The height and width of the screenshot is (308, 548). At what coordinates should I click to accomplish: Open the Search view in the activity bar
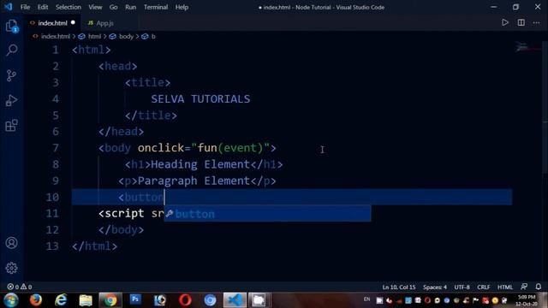point(11,50)
